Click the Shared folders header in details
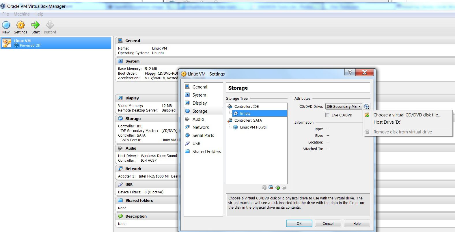This screenshot has width=455, height=232. tap(139, 200)
